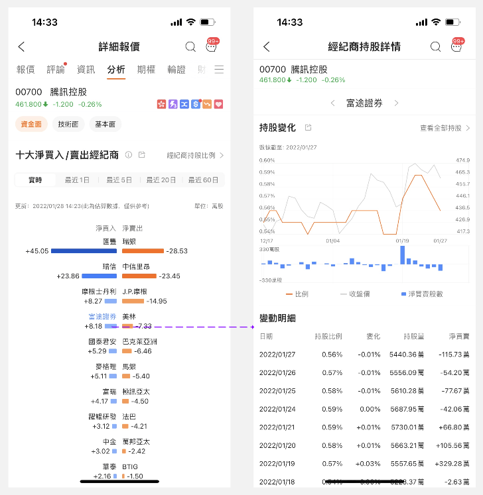Tap the 瑞信 broker name
This screenshot has height=495, width=483.
109,267
